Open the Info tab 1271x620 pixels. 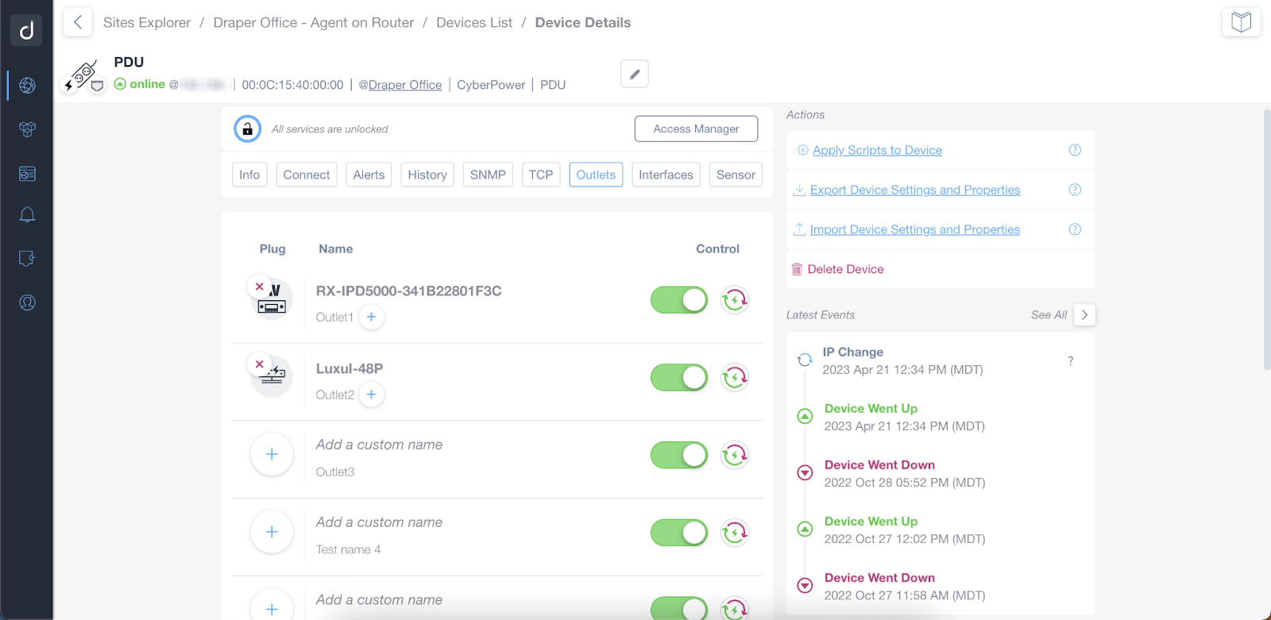point(249,175)
